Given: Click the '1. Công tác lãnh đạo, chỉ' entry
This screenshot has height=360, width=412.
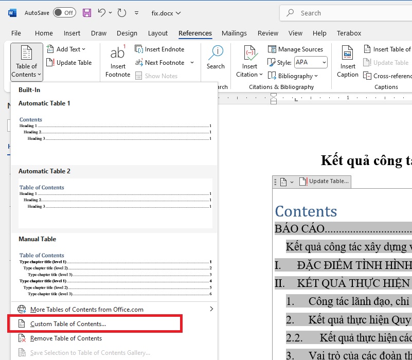Looking at the screenshot, I should pos(349,301).
